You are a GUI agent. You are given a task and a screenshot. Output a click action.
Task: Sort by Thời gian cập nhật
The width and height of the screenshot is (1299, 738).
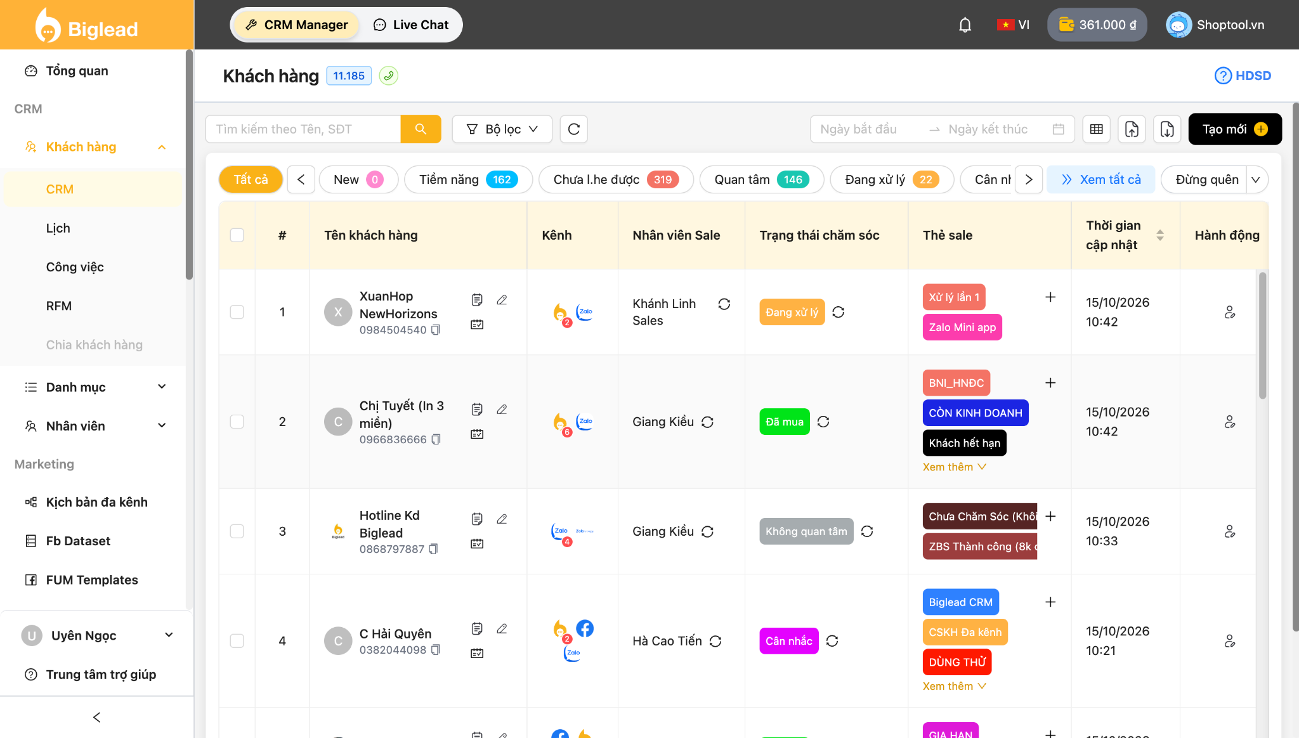1159,235
